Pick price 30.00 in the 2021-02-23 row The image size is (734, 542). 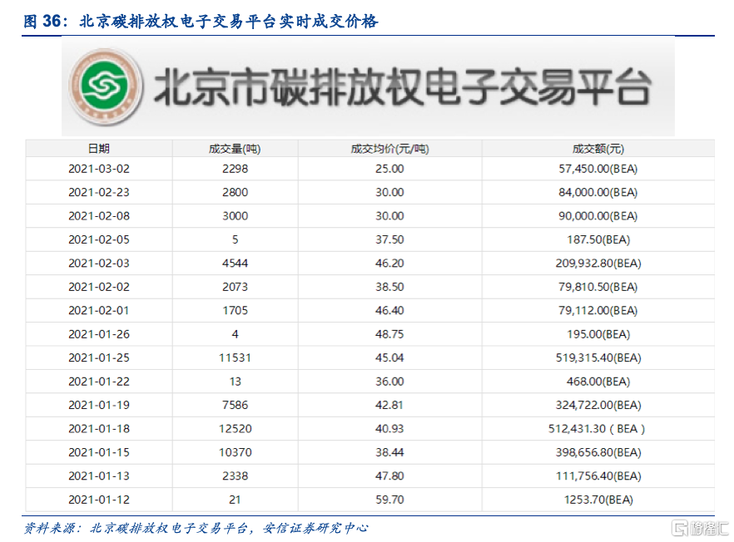click(x=389, y=192)
